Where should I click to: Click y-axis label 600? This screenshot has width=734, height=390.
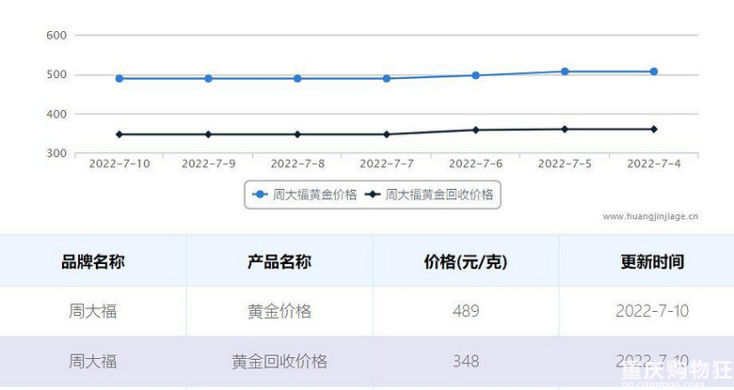[x=56, y=35]
